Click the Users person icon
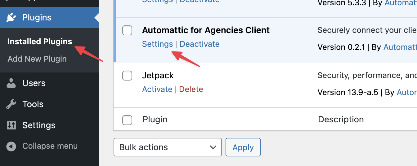 pyautogui.click(x=11, y=83)
